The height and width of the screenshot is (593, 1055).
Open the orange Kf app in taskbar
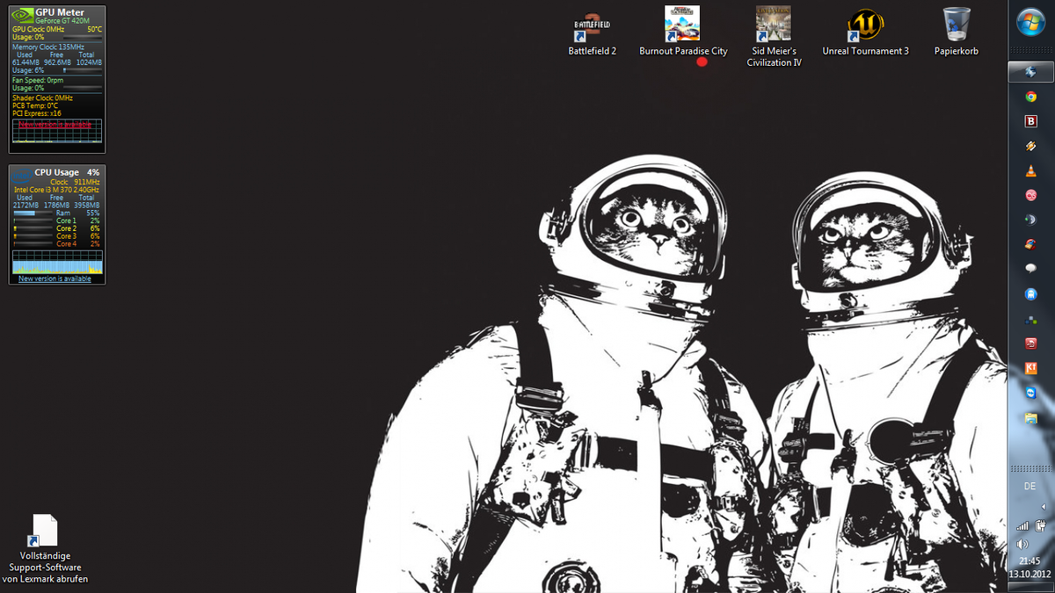pos(1030,368)
